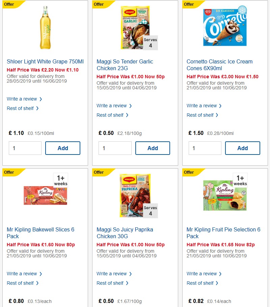Click the quantity field for Shloer Light

coord(25,148)
